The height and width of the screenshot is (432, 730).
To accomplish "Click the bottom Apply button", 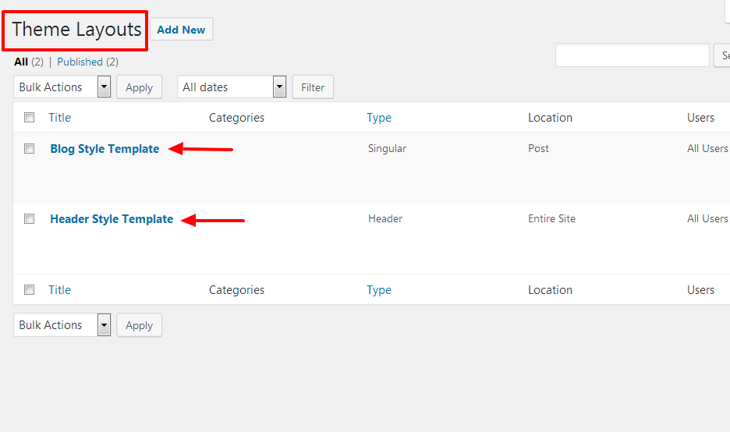I will coord(139,325).
